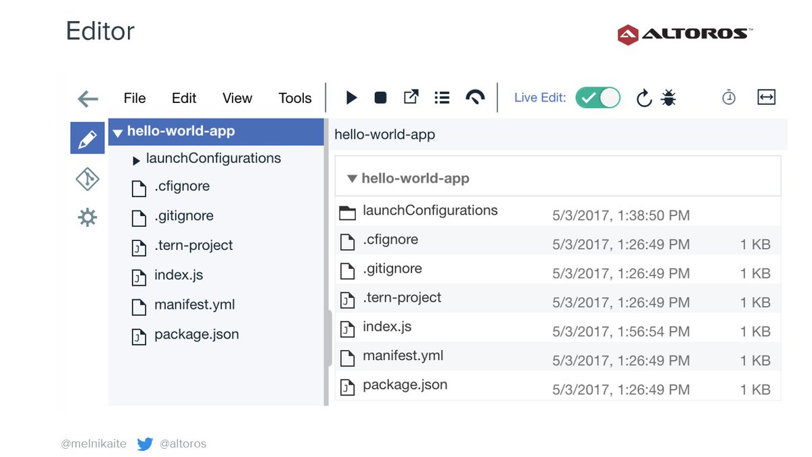Toggle the Live Edit switch
The height and width of the screenshot is (457, 812).
598,97
